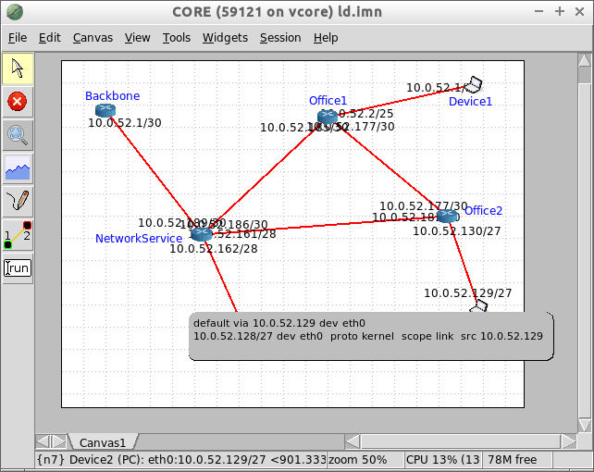594x472 pixels.
Task: Switch to the Canvas1 tab
Action: [x=103, y=442]
